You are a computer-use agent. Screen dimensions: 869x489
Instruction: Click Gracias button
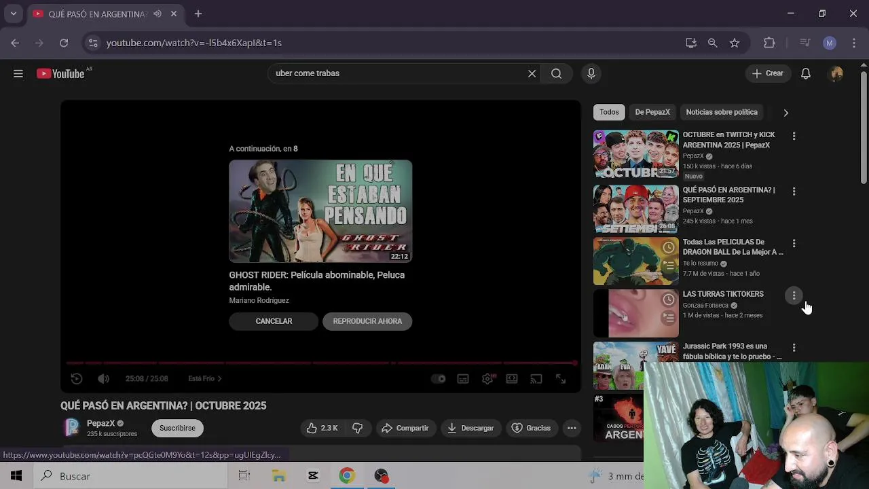tap(531, 428)
